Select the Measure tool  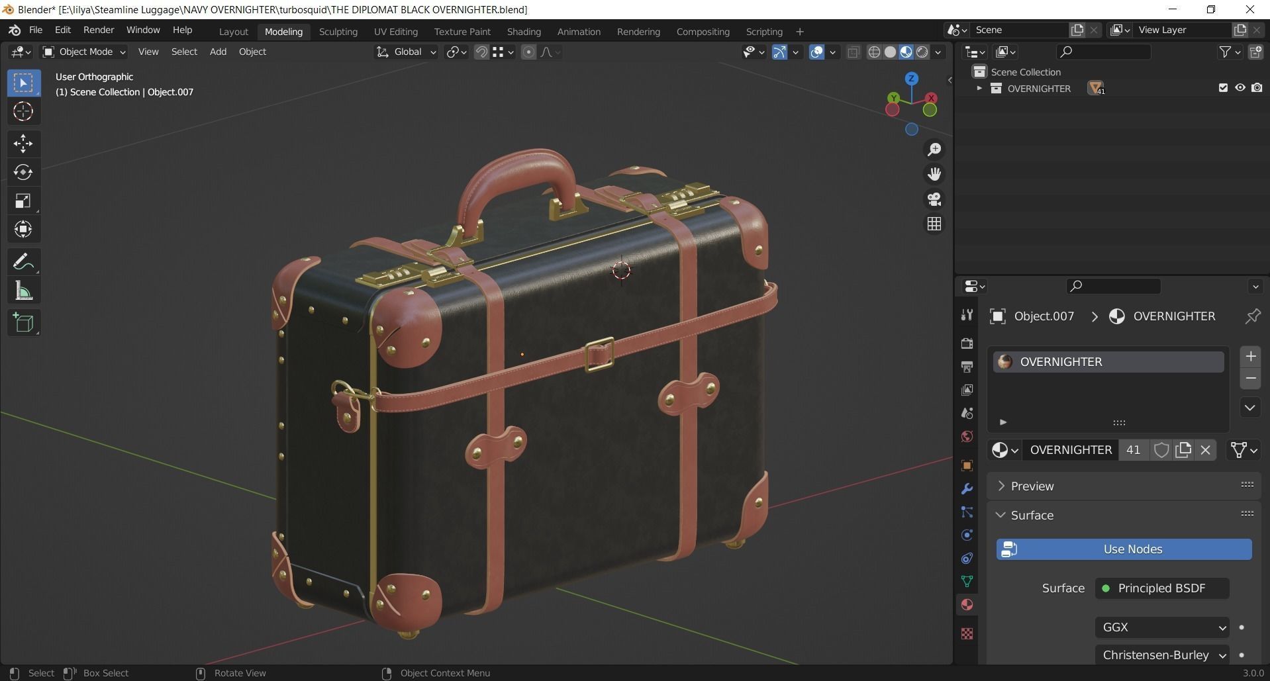coord(23,291)
